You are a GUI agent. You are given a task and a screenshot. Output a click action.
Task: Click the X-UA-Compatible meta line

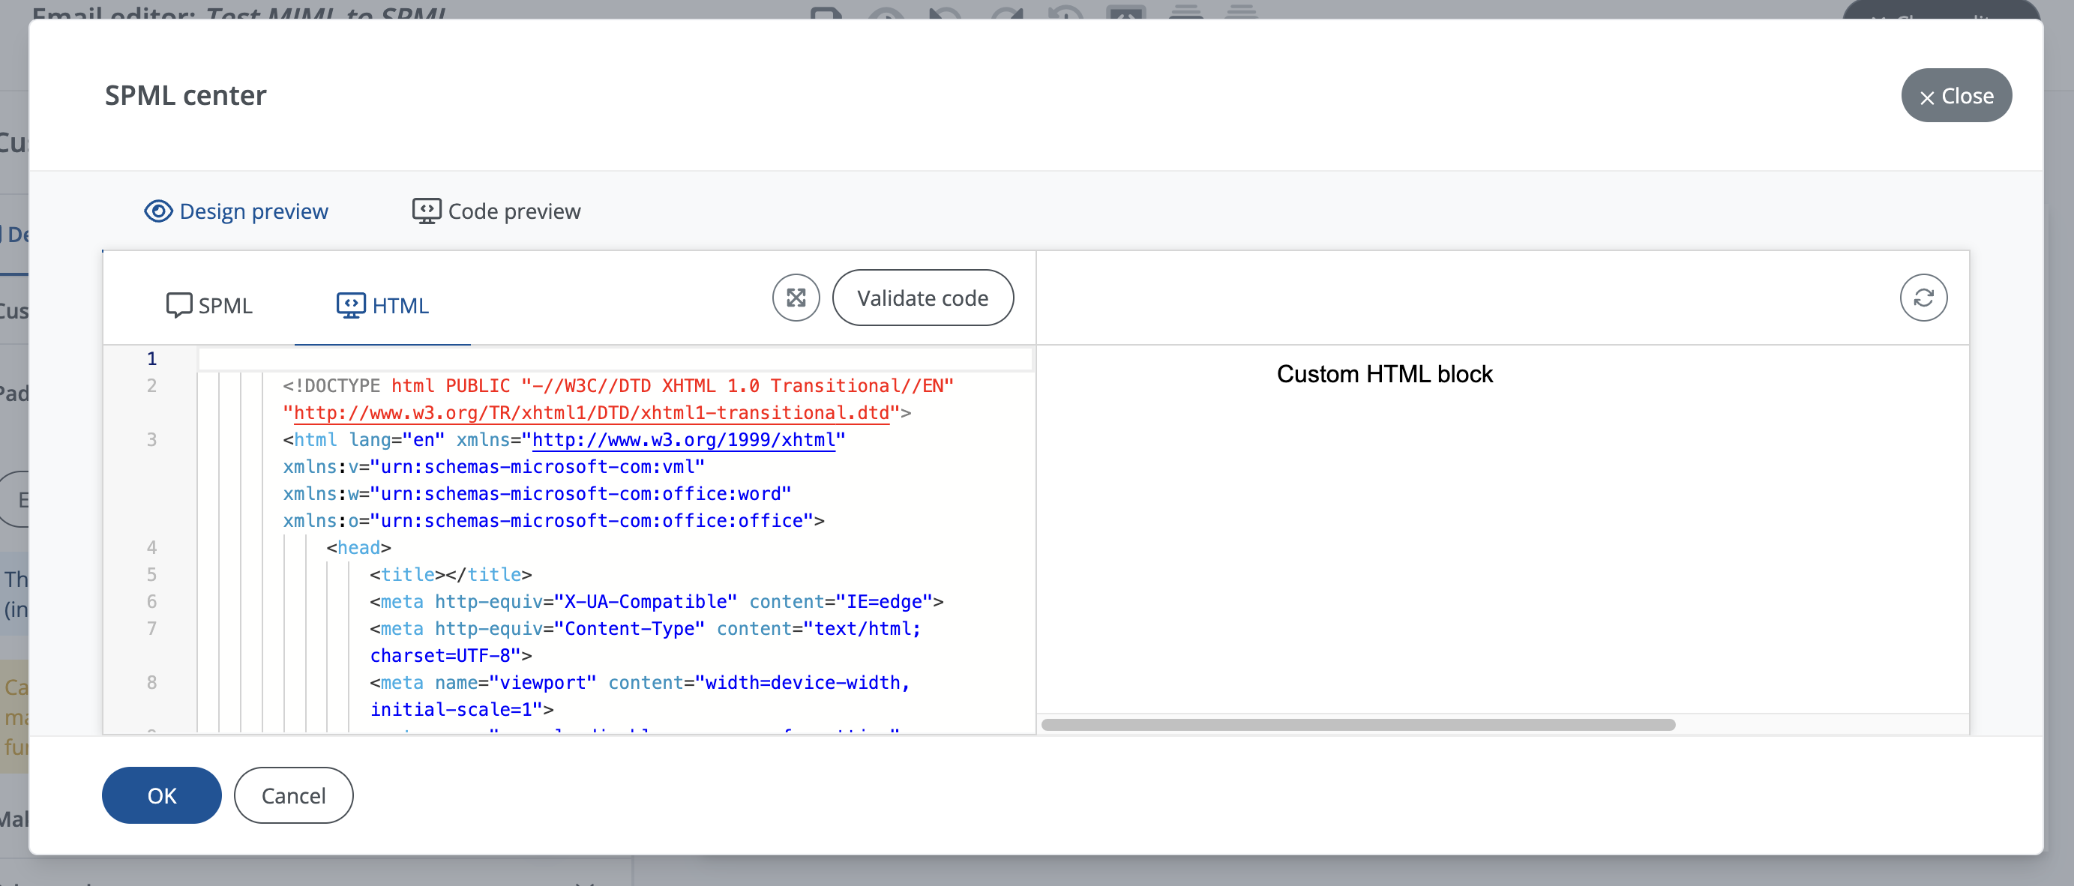tap(656, 602)
